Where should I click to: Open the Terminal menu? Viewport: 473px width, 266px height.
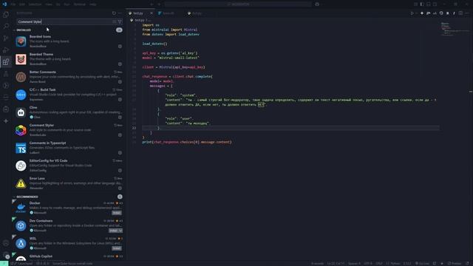coord(80,4)
